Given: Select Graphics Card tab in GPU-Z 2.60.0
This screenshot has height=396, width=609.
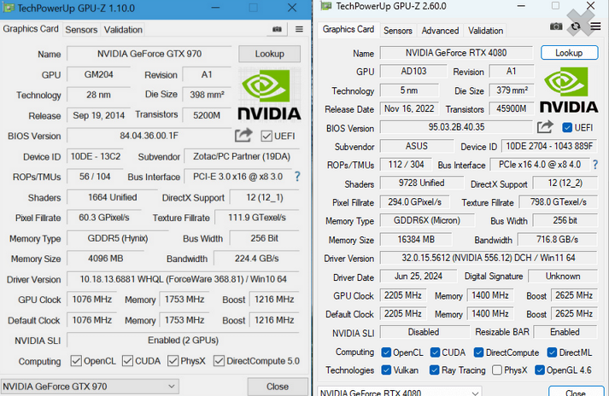Looking at the screenshot, I should coord(348,29).
